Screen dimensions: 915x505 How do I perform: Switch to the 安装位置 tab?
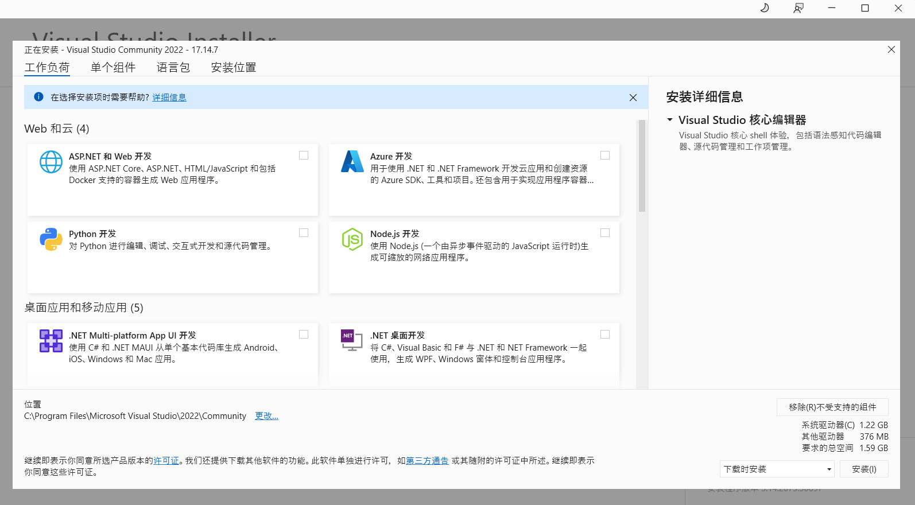[x=234, y=67]
